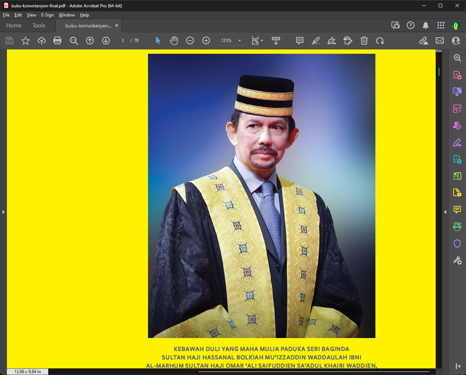The height and width of the screenshot is (375, 466).
Task: Open the Fill & Sign pen tool
Action: pyautogui.click(x=332, y=40)
